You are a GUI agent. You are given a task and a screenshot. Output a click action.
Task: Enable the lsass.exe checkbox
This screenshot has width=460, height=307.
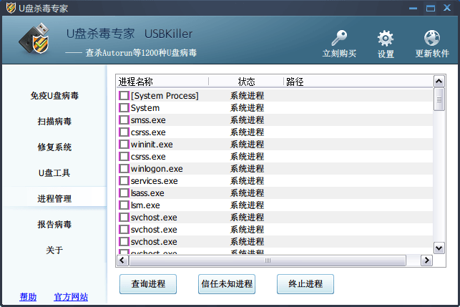124,193
